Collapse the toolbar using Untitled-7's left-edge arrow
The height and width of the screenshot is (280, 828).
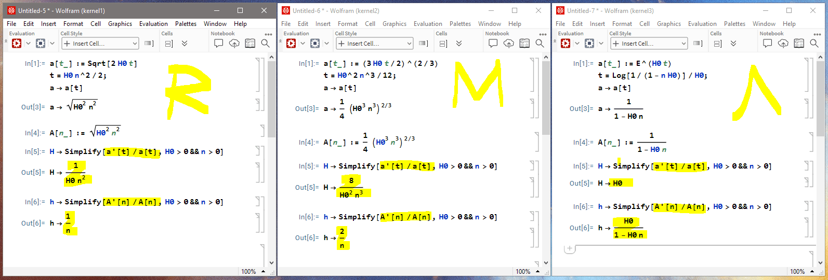pyautogui.click(x=555, y=39)
